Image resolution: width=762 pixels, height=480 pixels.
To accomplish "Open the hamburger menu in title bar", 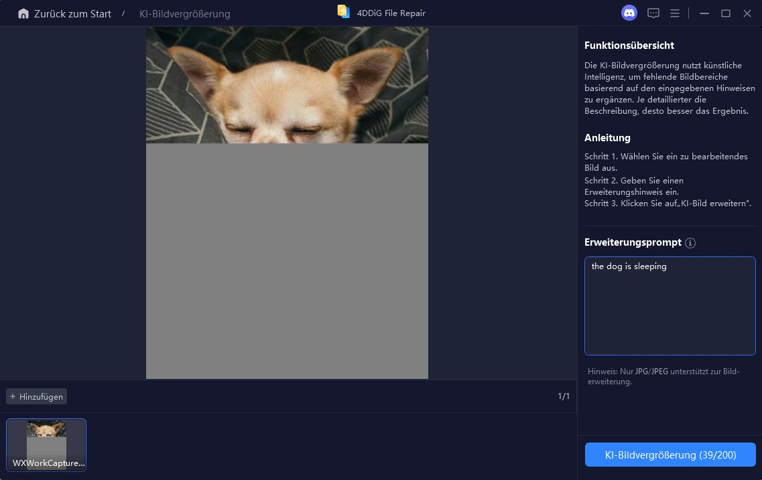I will [x=675, y=13].
